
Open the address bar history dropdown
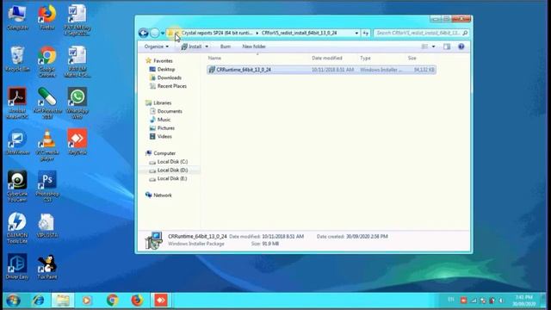coord(356,33)
